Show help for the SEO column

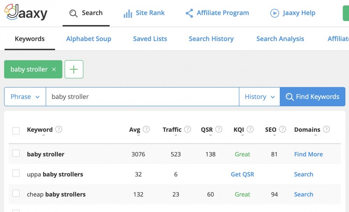[282, 129]
